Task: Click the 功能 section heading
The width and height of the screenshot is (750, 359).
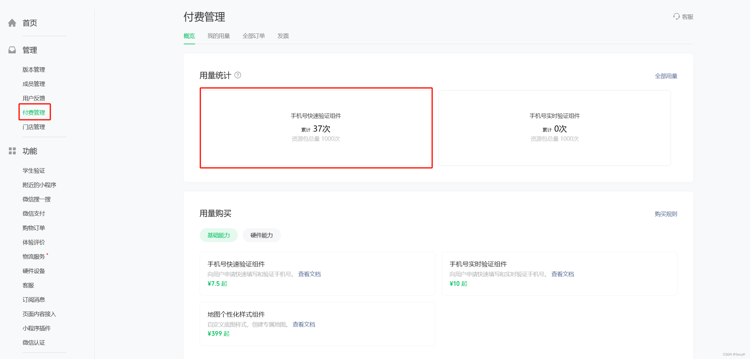Action: coord(30,151)
